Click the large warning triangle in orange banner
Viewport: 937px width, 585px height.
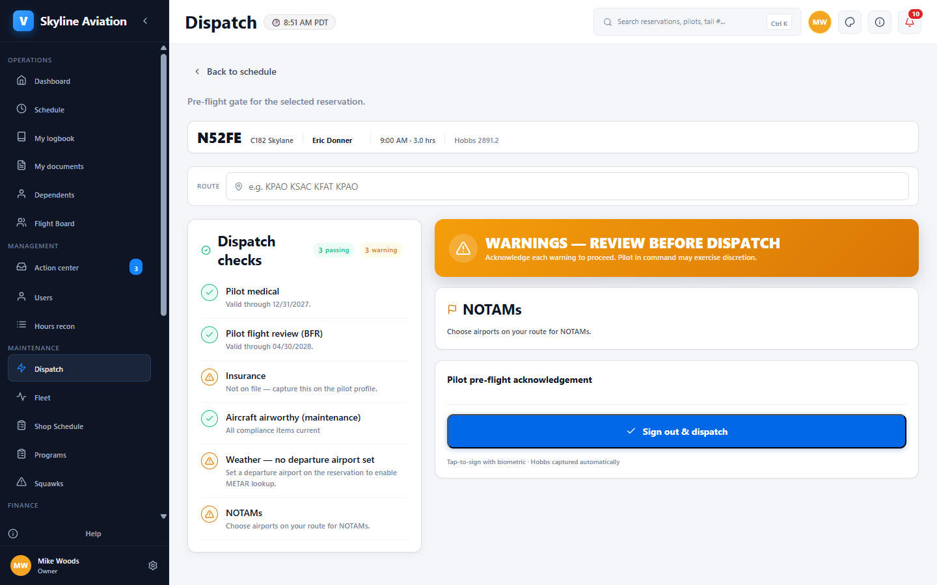coord(463,248)
